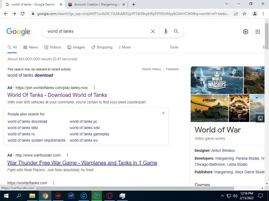Search for world of tanks eu
The width and height of the screenshot is (269, 201).
[84, 140]
